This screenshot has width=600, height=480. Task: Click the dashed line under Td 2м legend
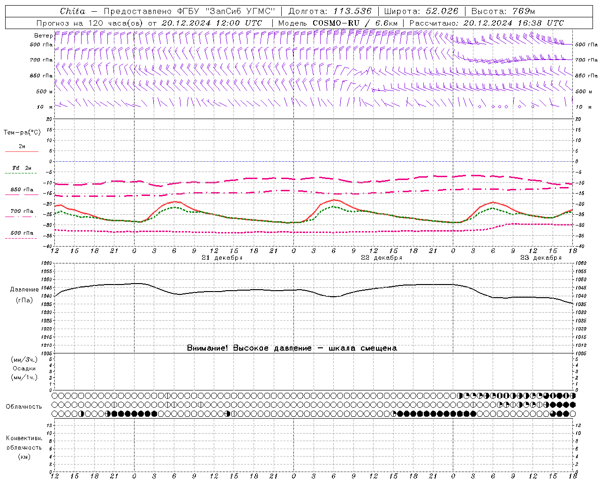coord(21,173)
